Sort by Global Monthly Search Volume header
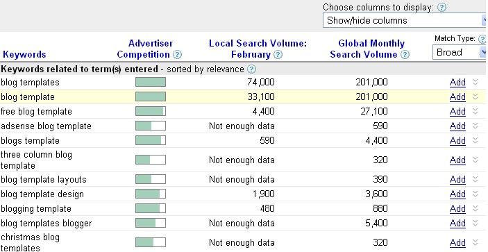This screenshot has height=252, width=488. [x=367, y=49]
